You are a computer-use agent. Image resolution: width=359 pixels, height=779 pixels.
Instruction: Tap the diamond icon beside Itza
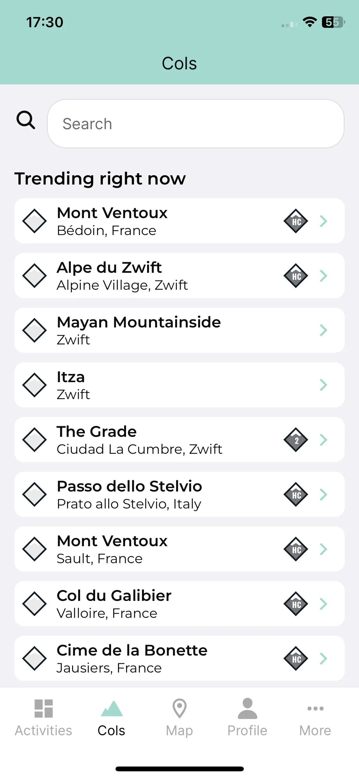click(x=34, y=385)
